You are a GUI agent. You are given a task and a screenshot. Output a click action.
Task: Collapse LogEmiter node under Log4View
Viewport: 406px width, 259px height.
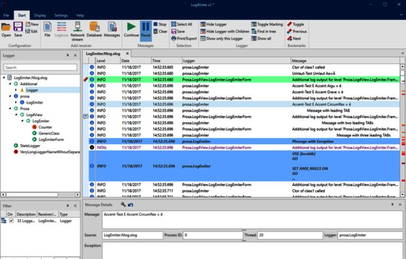tap(22, 121)
